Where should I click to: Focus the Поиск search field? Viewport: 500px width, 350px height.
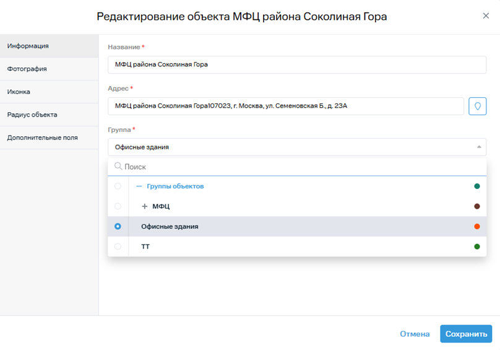pyautogui.click(x=297, y=167)
